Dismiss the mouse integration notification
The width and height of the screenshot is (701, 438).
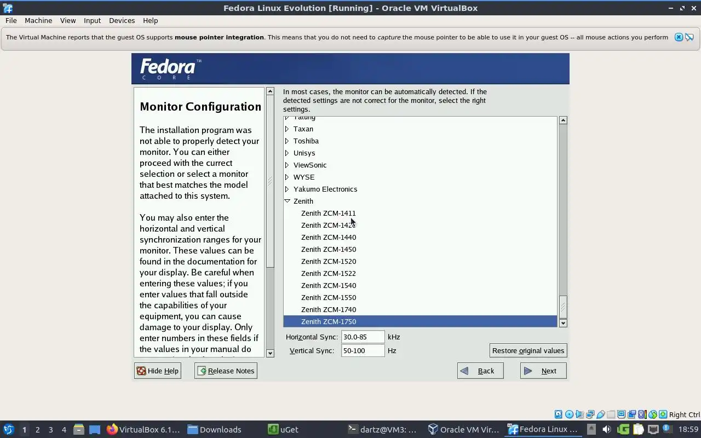679,37
